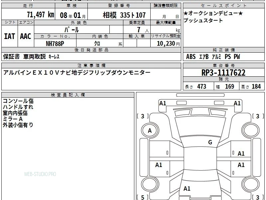Click inspector note ハンドルすれ
Screen dimensions: 266x200
18,107
